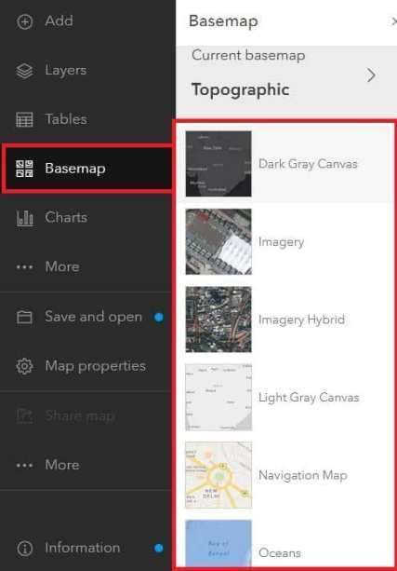Viewport: 397px width, 571px height.
Task: Click the Save and open folder icon
Action: point(25,317)
